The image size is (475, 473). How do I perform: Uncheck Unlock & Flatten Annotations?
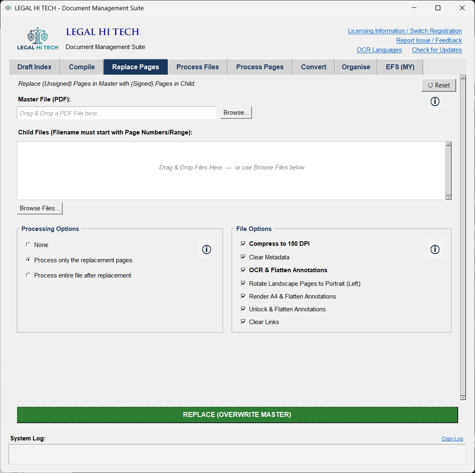[x=243, y=309]
